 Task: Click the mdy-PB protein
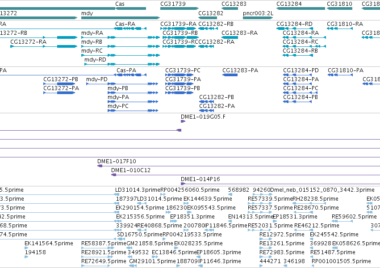(133, 93)
